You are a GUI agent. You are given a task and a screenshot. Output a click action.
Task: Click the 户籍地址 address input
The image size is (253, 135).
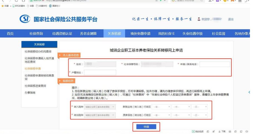pos(100,72)
